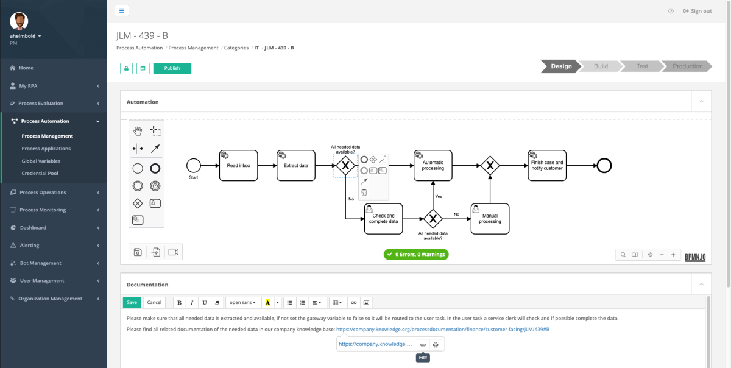Image resolution: width=731 pixels, height=368 pixels.
Task: Activate the lasso selection tool
Action: [154, 130]
